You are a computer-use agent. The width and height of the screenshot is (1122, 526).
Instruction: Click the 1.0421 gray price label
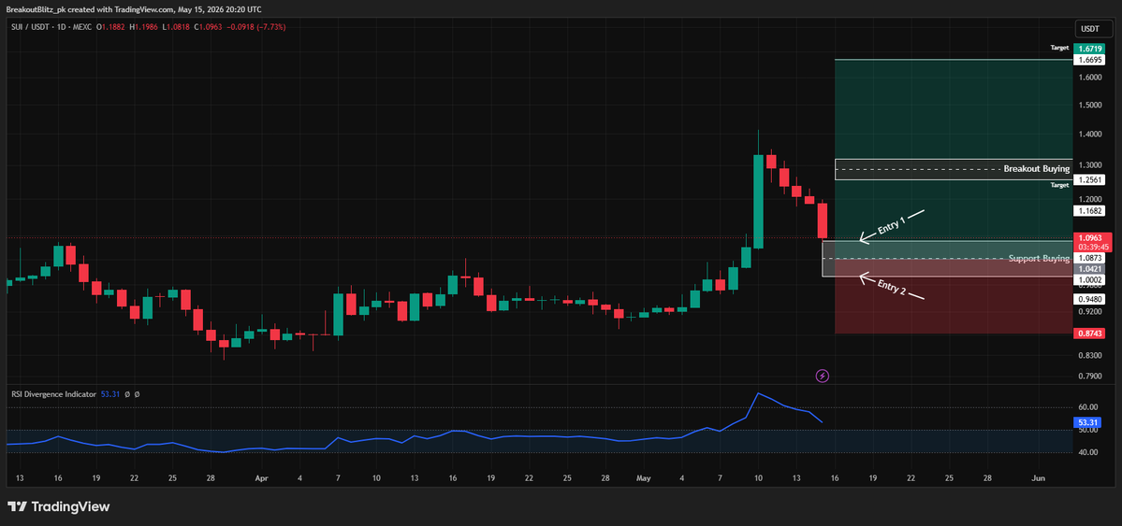pos(1090,269)
